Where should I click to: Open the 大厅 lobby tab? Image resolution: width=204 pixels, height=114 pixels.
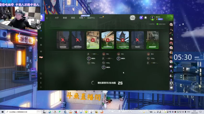(57, 18)
